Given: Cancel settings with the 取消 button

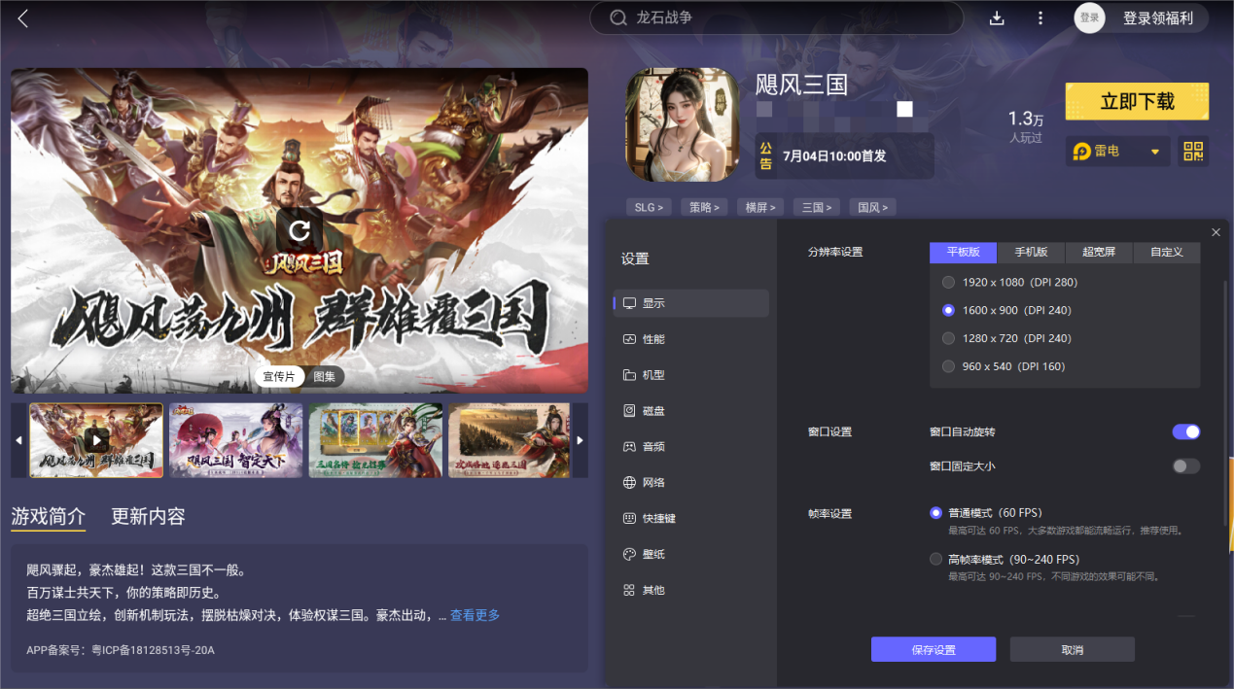Looking at the screenshot, I should coord(1073,649).
